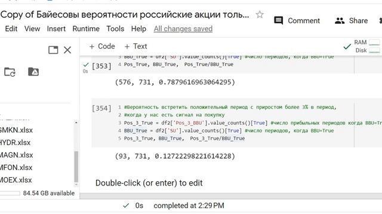Select the MFON.xlsx file
The width and height of the screenshot is (382, 214).
coord(16,168)
